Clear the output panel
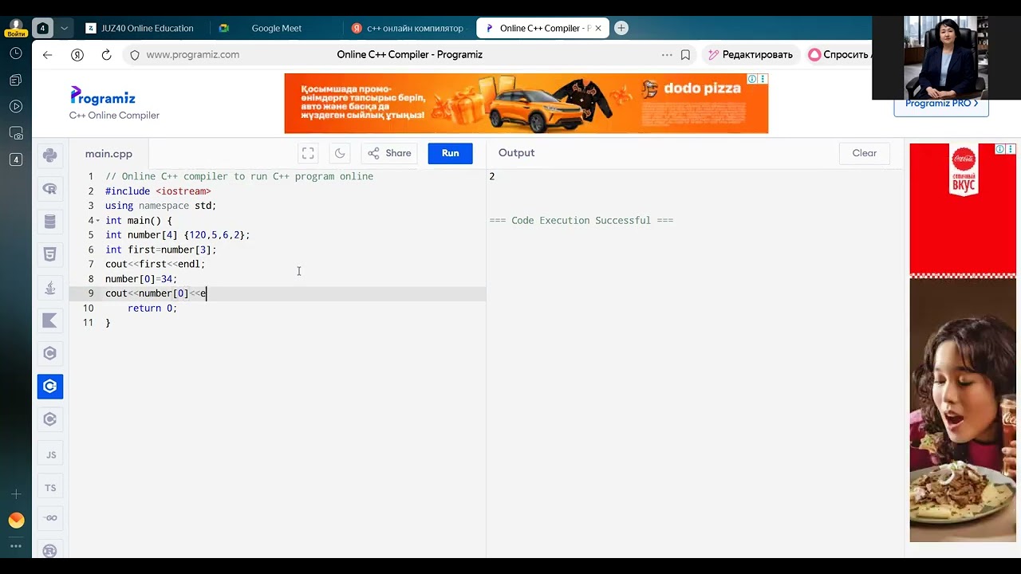1021x574 pixels. pyautogui.click(x=864, y=153)
